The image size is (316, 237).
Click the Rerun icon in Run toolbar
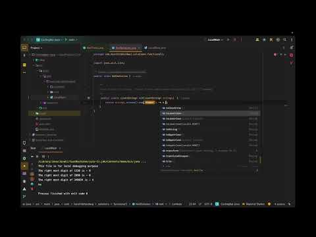point(32,157)
